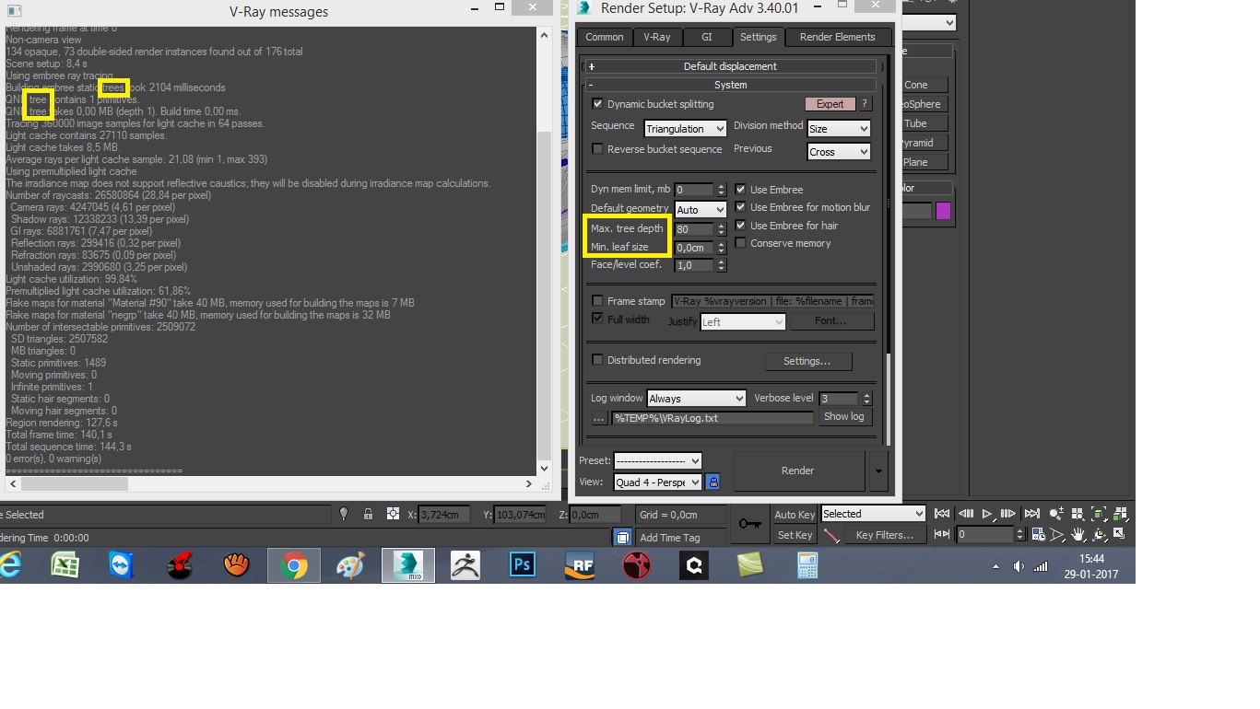The width and height of the screenshot is (1260, 709).
Task: Open the Selected dropdown beside Auto Key
Action: (872, 514)
